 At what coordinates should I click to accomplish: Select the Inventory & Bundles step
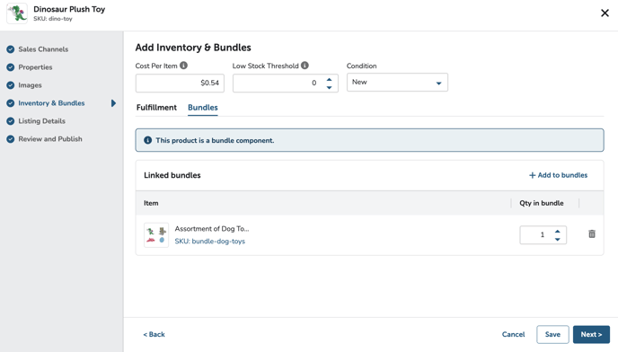click(x=51, y=103)
